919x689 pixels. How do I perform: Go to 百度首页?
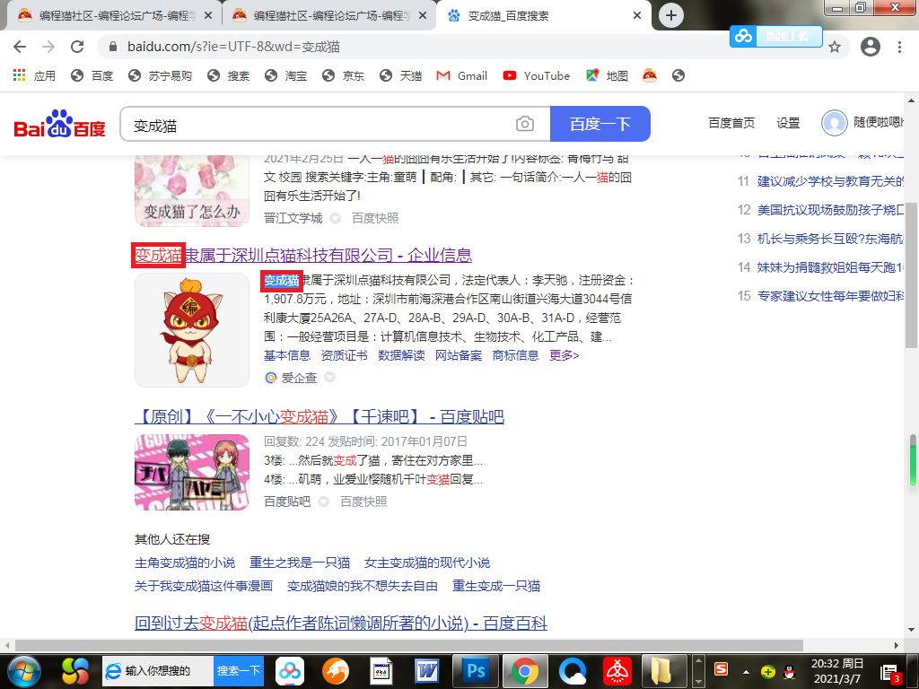tap(731, 122)
